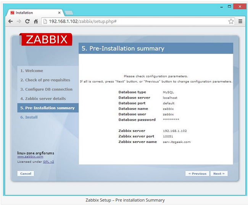Click the browser back arrow
This screenshot has height=205, width=248.
tap(11, 21)
